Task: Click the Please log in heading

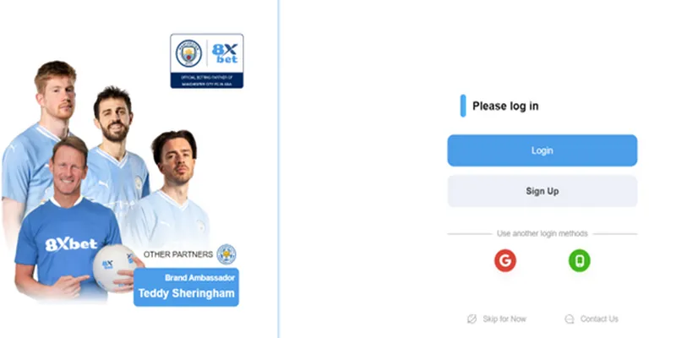Action: click(505, 106)
